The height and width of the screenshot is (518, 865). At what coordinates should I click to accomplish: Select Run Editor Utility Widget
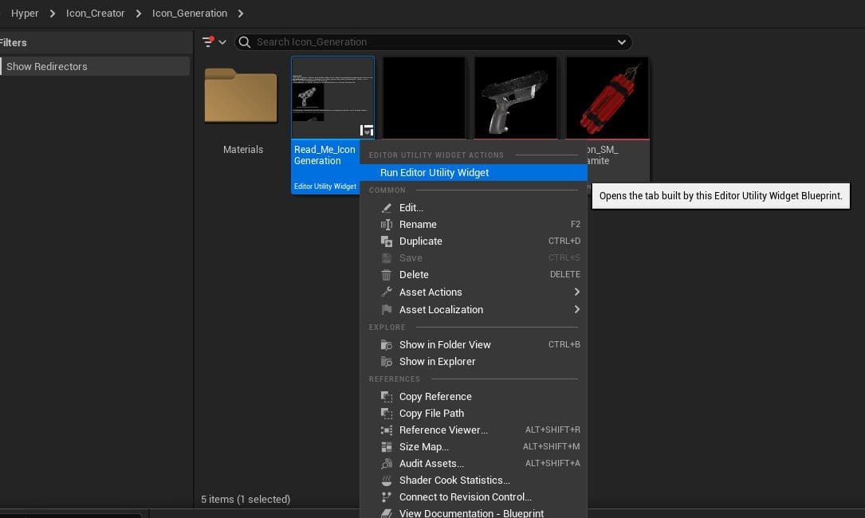pos(434,173)
